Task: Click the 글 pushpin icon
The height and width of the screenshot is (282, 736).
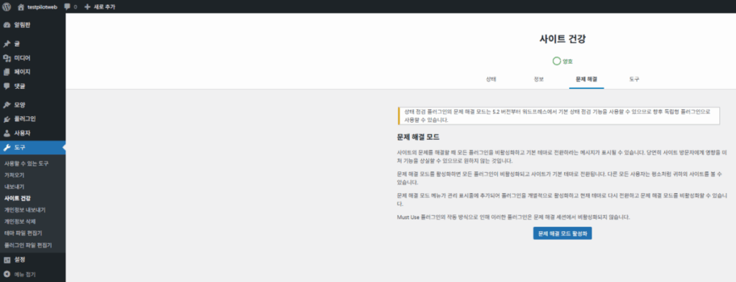Action: [6, 44]
